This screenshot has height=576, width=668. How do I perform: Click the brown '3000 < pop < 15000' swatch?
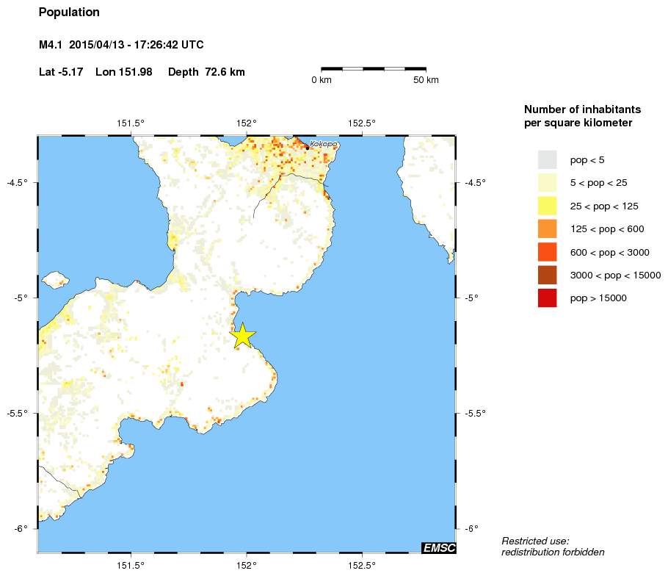[547, 275]
